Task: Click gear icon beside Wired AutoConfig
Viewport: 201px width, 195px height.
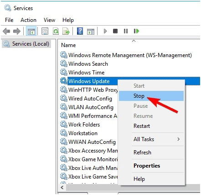Action: [x=64, y=98]
